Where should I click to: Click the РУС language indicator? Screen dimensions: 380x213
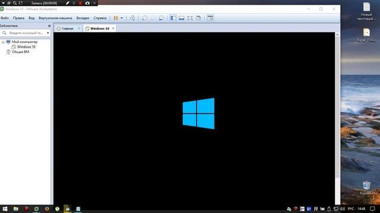pos(351,209)
